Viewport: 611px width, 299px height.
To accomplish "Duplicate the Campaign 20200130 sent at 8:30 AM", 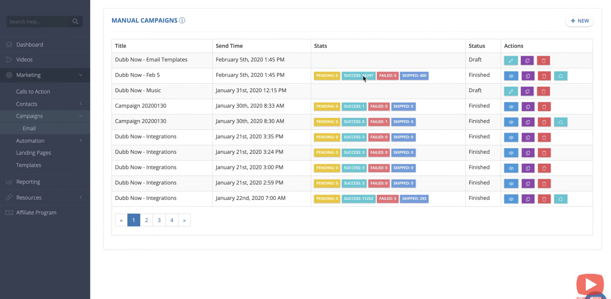I will [528, 122].
